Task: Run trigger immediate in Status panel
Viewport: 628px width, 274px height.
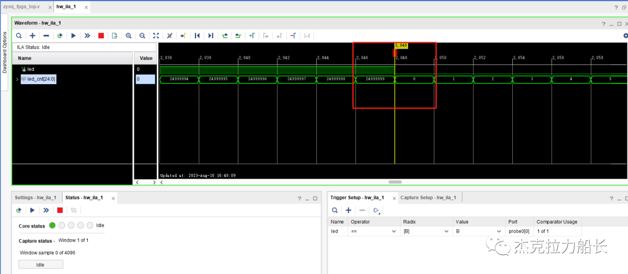Action: click(46, 210)
